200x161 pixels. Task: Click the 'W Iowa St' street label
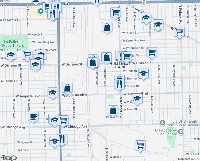[x=130, y=109]
